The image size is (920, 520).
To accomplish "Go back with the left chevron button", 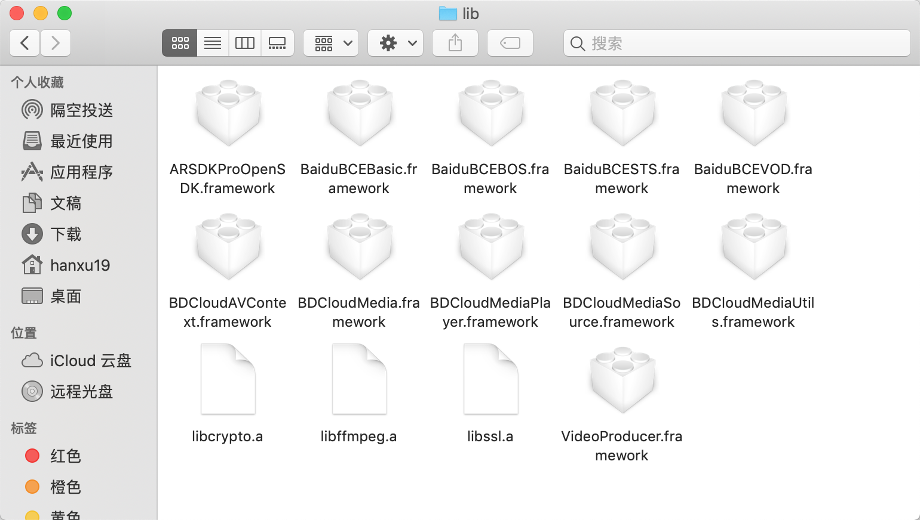I will 25,43.
